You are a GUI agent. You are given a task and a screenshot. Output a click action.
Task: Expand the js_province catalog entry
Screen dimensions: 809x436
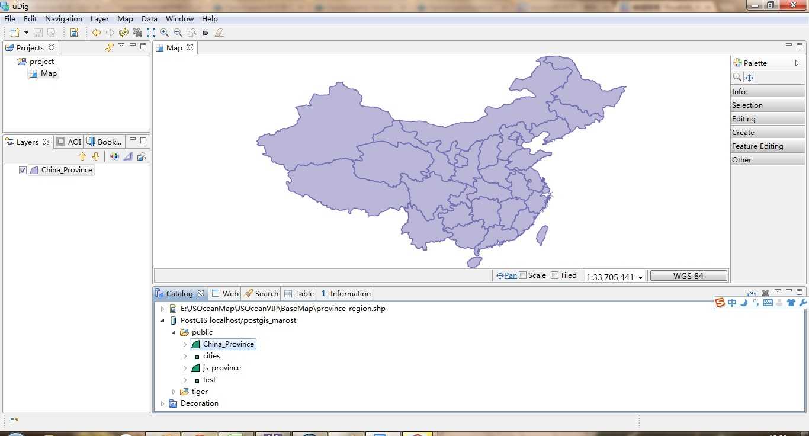pos(185,368)
